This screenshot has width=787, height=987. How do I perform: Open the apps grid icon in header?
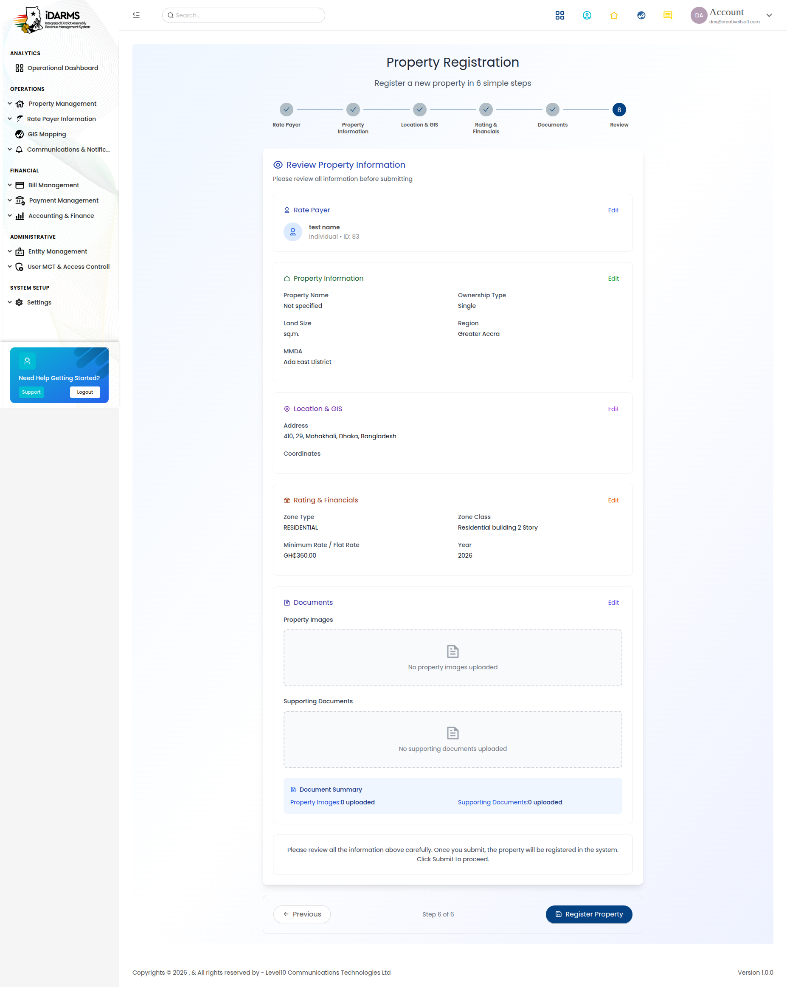tap(559, 15)
